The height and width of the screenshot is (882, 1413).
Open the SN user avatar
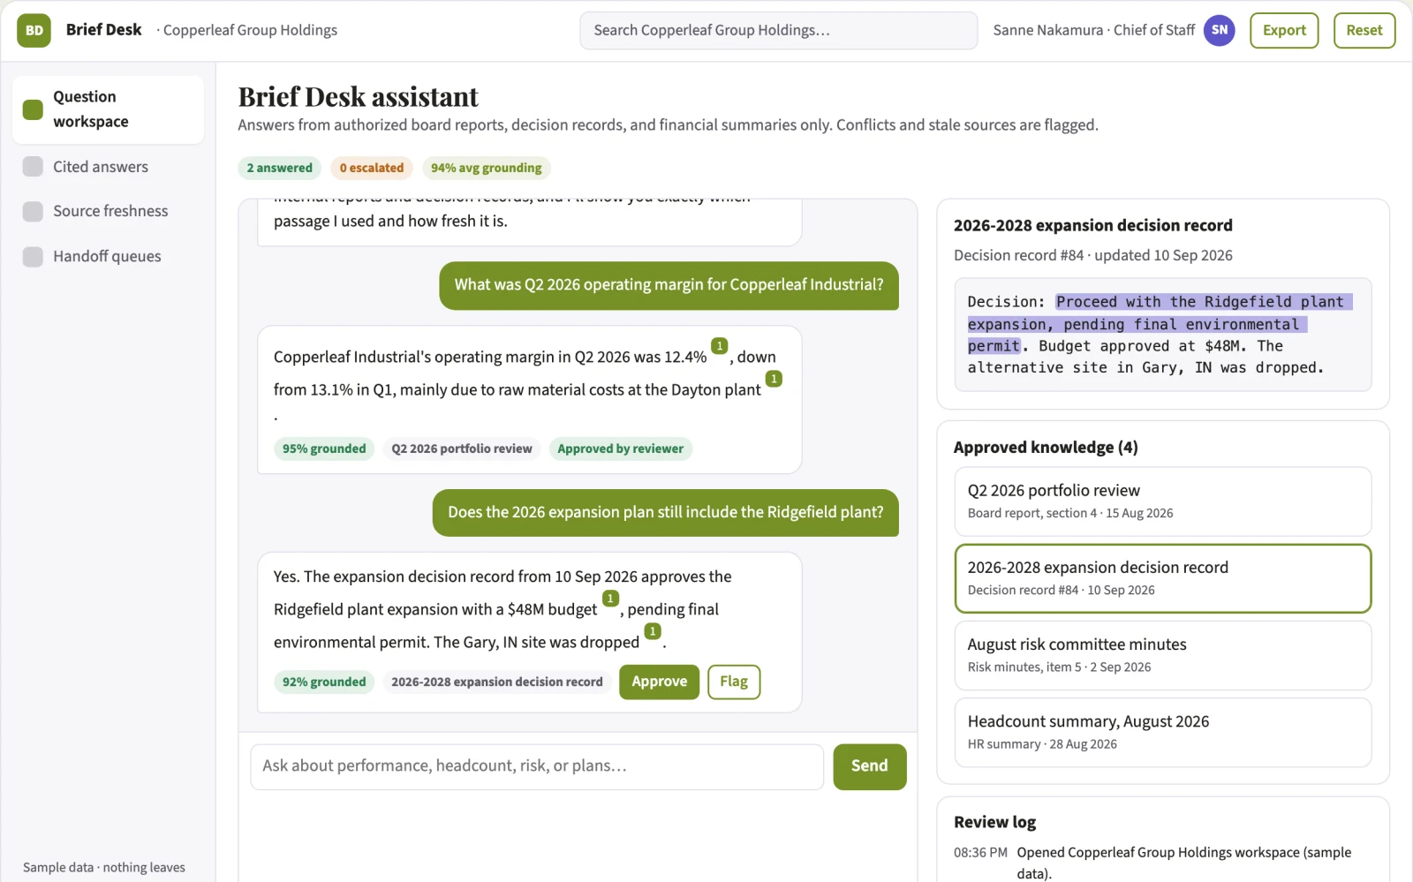click(1219, 30)
